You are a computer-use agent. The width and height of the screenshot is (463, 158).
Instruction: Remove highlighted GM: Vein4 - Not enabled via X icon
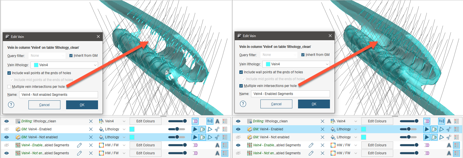(x=91, y=137)
